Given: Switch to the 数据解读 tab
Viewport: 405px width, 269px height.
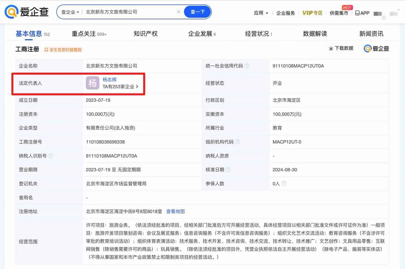Looking at the screenshot, I should pyautogui.click(x=315, y=34).
